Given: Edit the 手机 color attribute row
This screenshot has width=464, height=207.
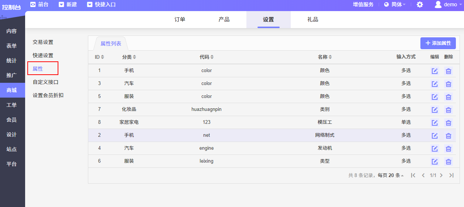Looking at the screenshot, I should [435, 71].
